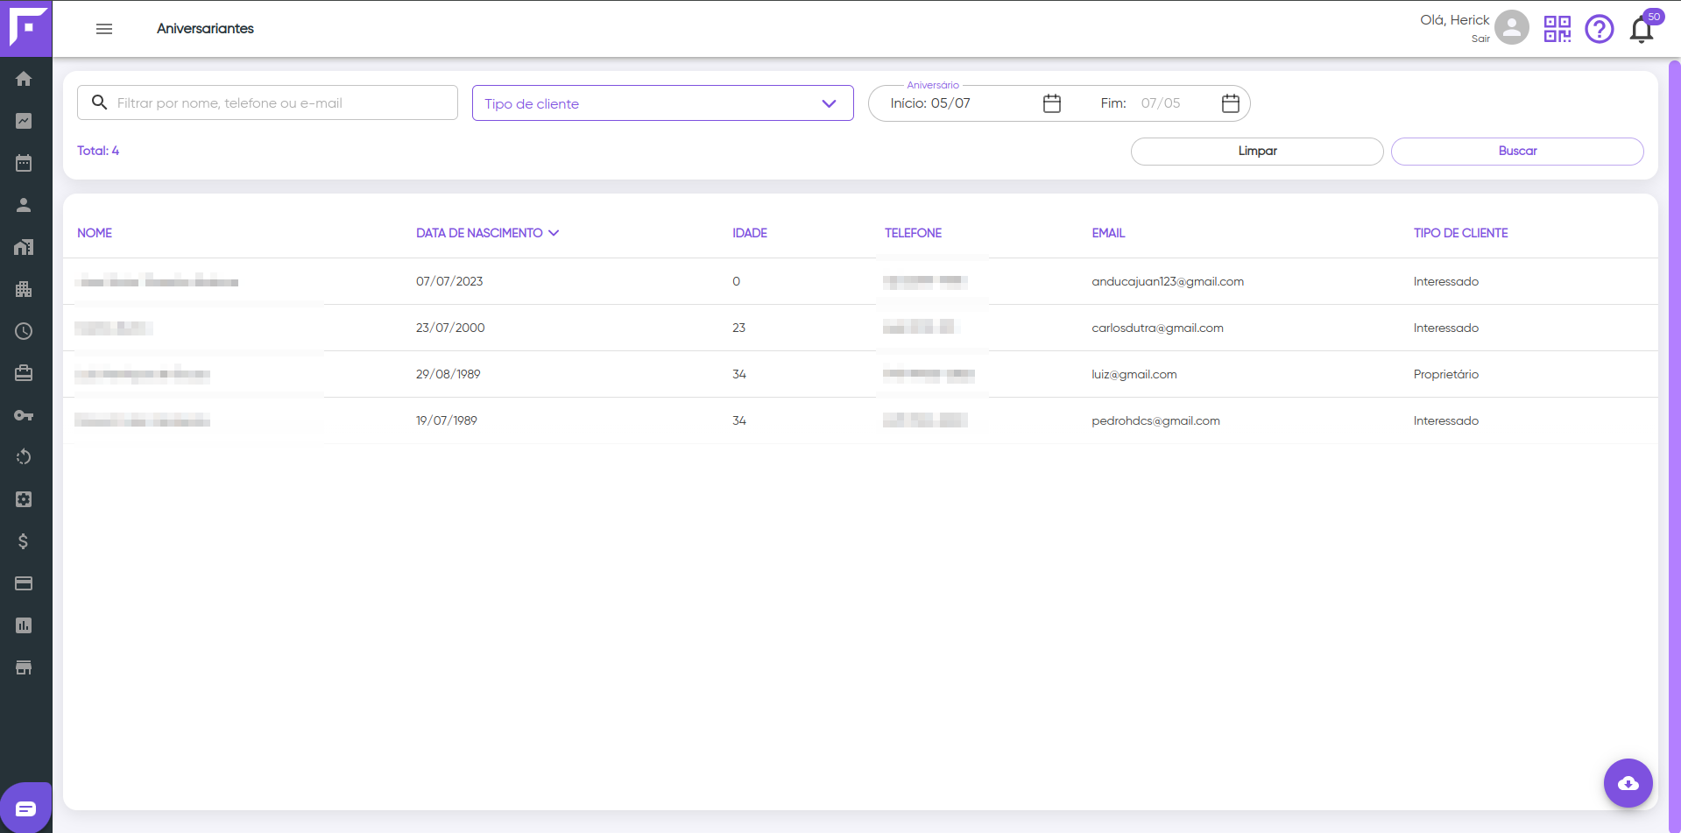Click the user avatar icon
This screenshot has width=1681, height=833.
[1512, 28]
